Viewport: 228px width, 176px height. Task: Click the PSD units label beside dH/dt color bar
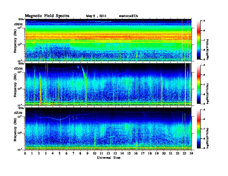208,49
